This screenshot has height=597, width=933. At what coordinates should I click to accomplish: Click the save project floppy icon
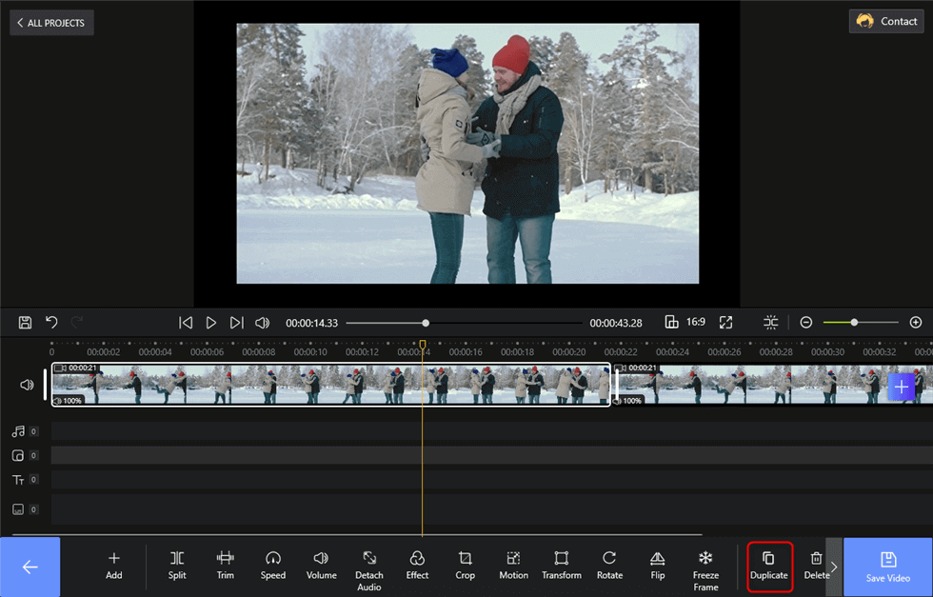pyautogui.click(x=25, y=323)
